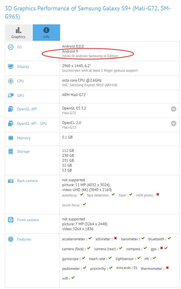This screenshot has width=181, height=289.
Task: Click the OpenGL API cube icon
Action: click(x=11, y=109)
